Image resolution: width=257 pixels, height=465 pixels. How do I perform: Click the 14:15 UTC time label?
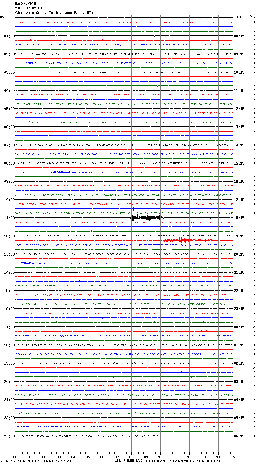pos(239,145)
